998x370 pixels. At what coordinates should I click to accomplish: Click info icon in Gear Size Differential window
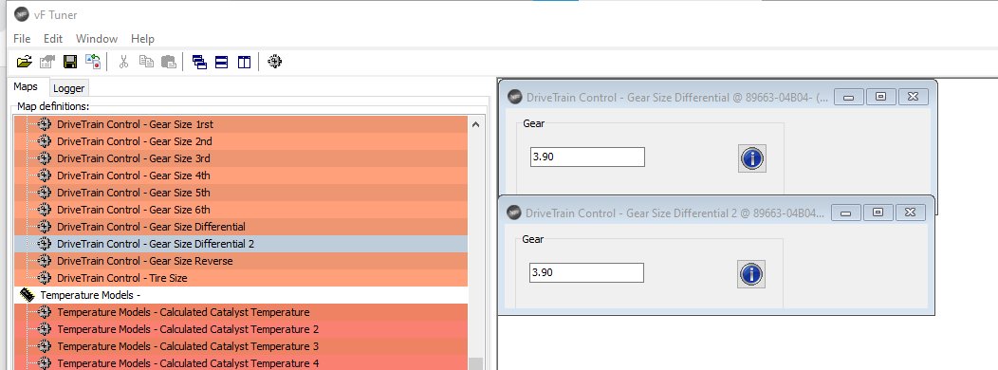coord(751,157)
